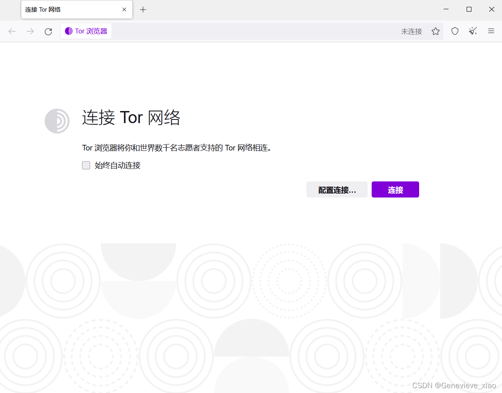The width and height of the screenshot is (502, 393).
Task: Open a new tab with the plus button
Action: (x=143, y=10)
